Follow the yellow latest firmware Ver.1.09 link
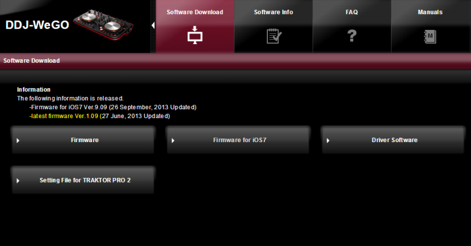This screenshot has height=246, width=471. point(64,116)
